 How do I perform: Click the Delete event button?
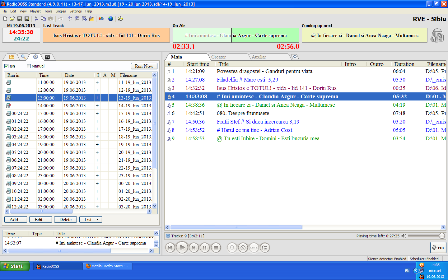[x=65, y=220]
